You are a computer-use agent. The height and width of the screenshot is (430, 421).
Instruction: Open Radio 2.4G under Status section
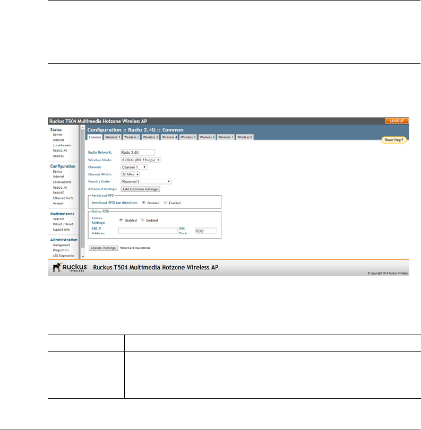tap(60, 151)
